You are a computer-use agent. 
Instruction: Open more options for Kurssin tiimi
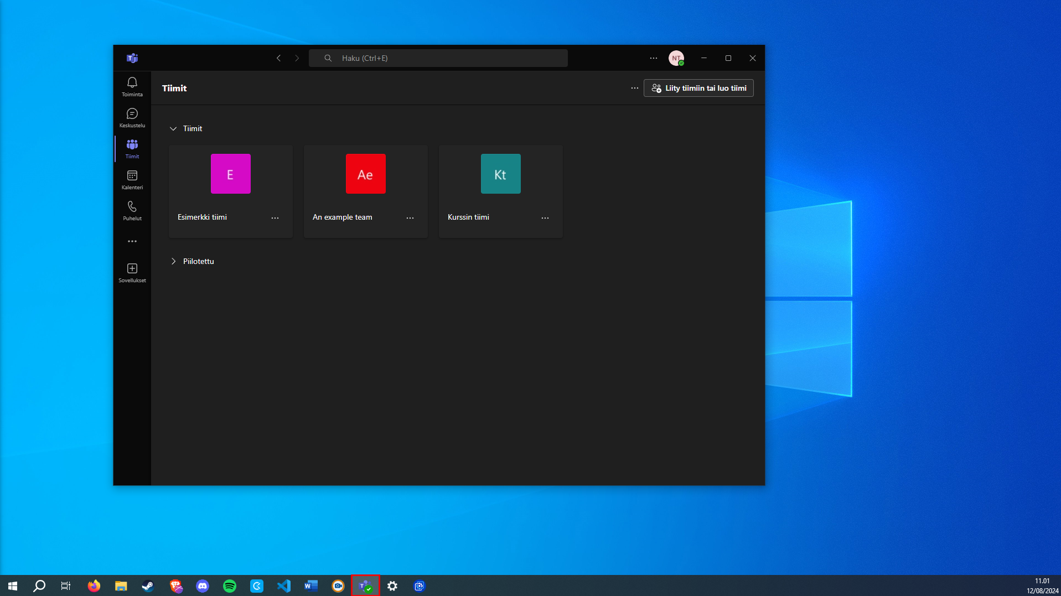click(545, 218)
